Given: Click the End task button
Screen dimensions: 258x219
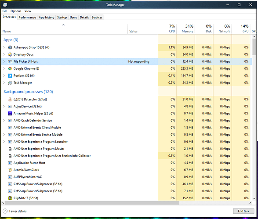Looking at the screenshot, I should tap(243, 211).
